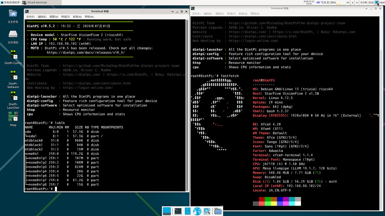Click the show desktop icon in dock
The image size is (385, 216).
click(167, 211)
